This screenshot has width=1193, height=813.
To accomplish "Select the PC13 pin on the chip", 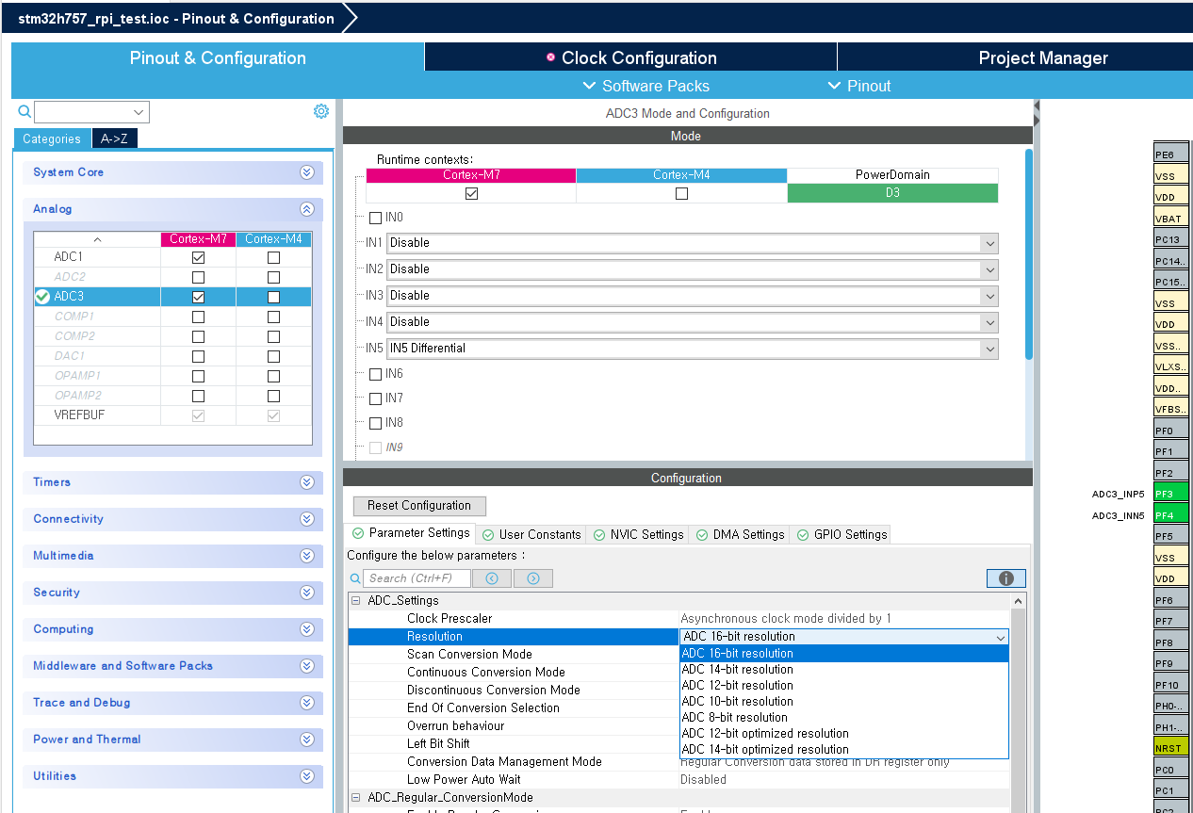I will click(1171, 239).
